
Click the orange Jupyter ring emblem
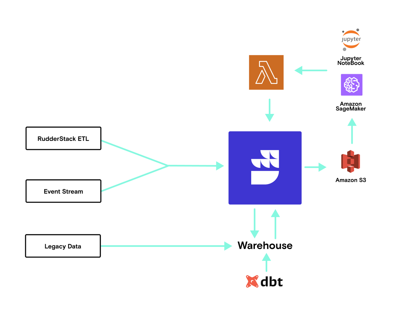[351, 40]
